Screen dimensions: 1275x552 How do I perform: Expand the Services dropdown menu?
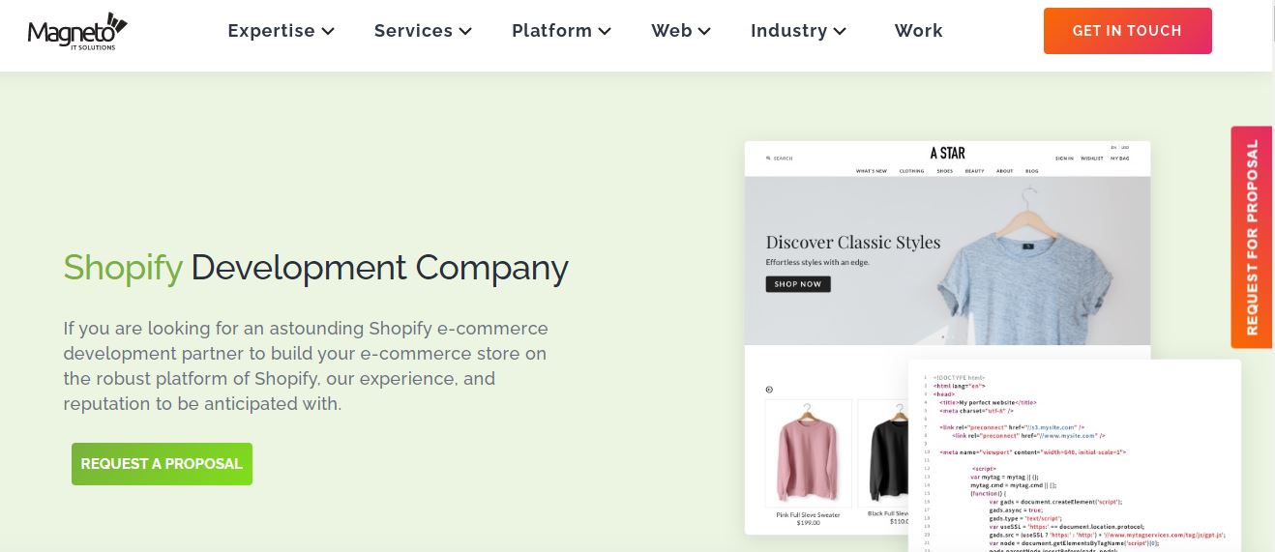pyautogui.click(x=423, y=31)
